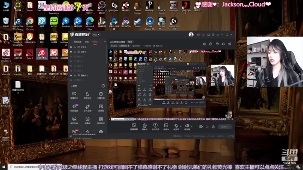303x170 pixels.
Task: Show the 图片 9 source
Action: [x=71, y=56]
